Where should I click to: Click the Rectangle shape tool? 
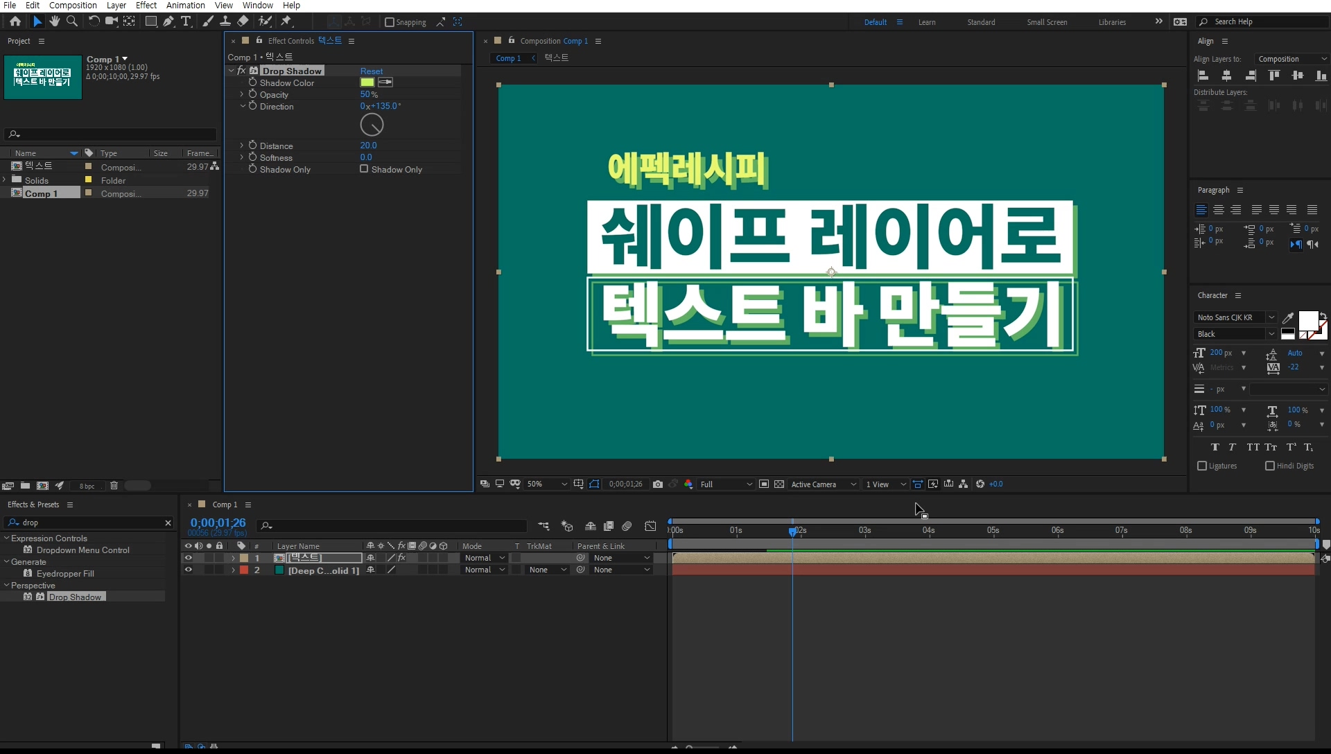[x=150, y=21]
